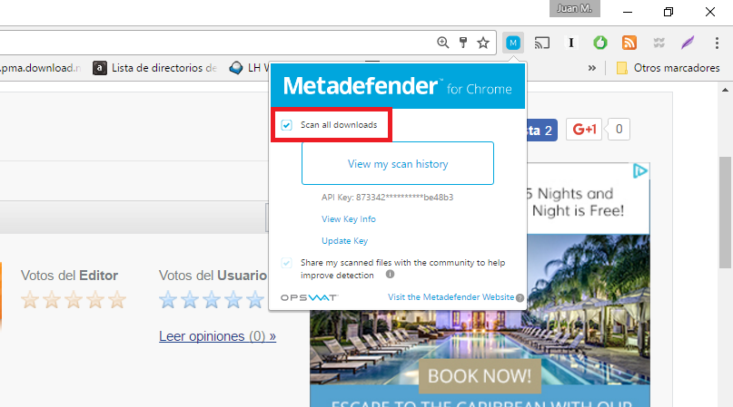Click the API Key text

[x=387, y=198]
